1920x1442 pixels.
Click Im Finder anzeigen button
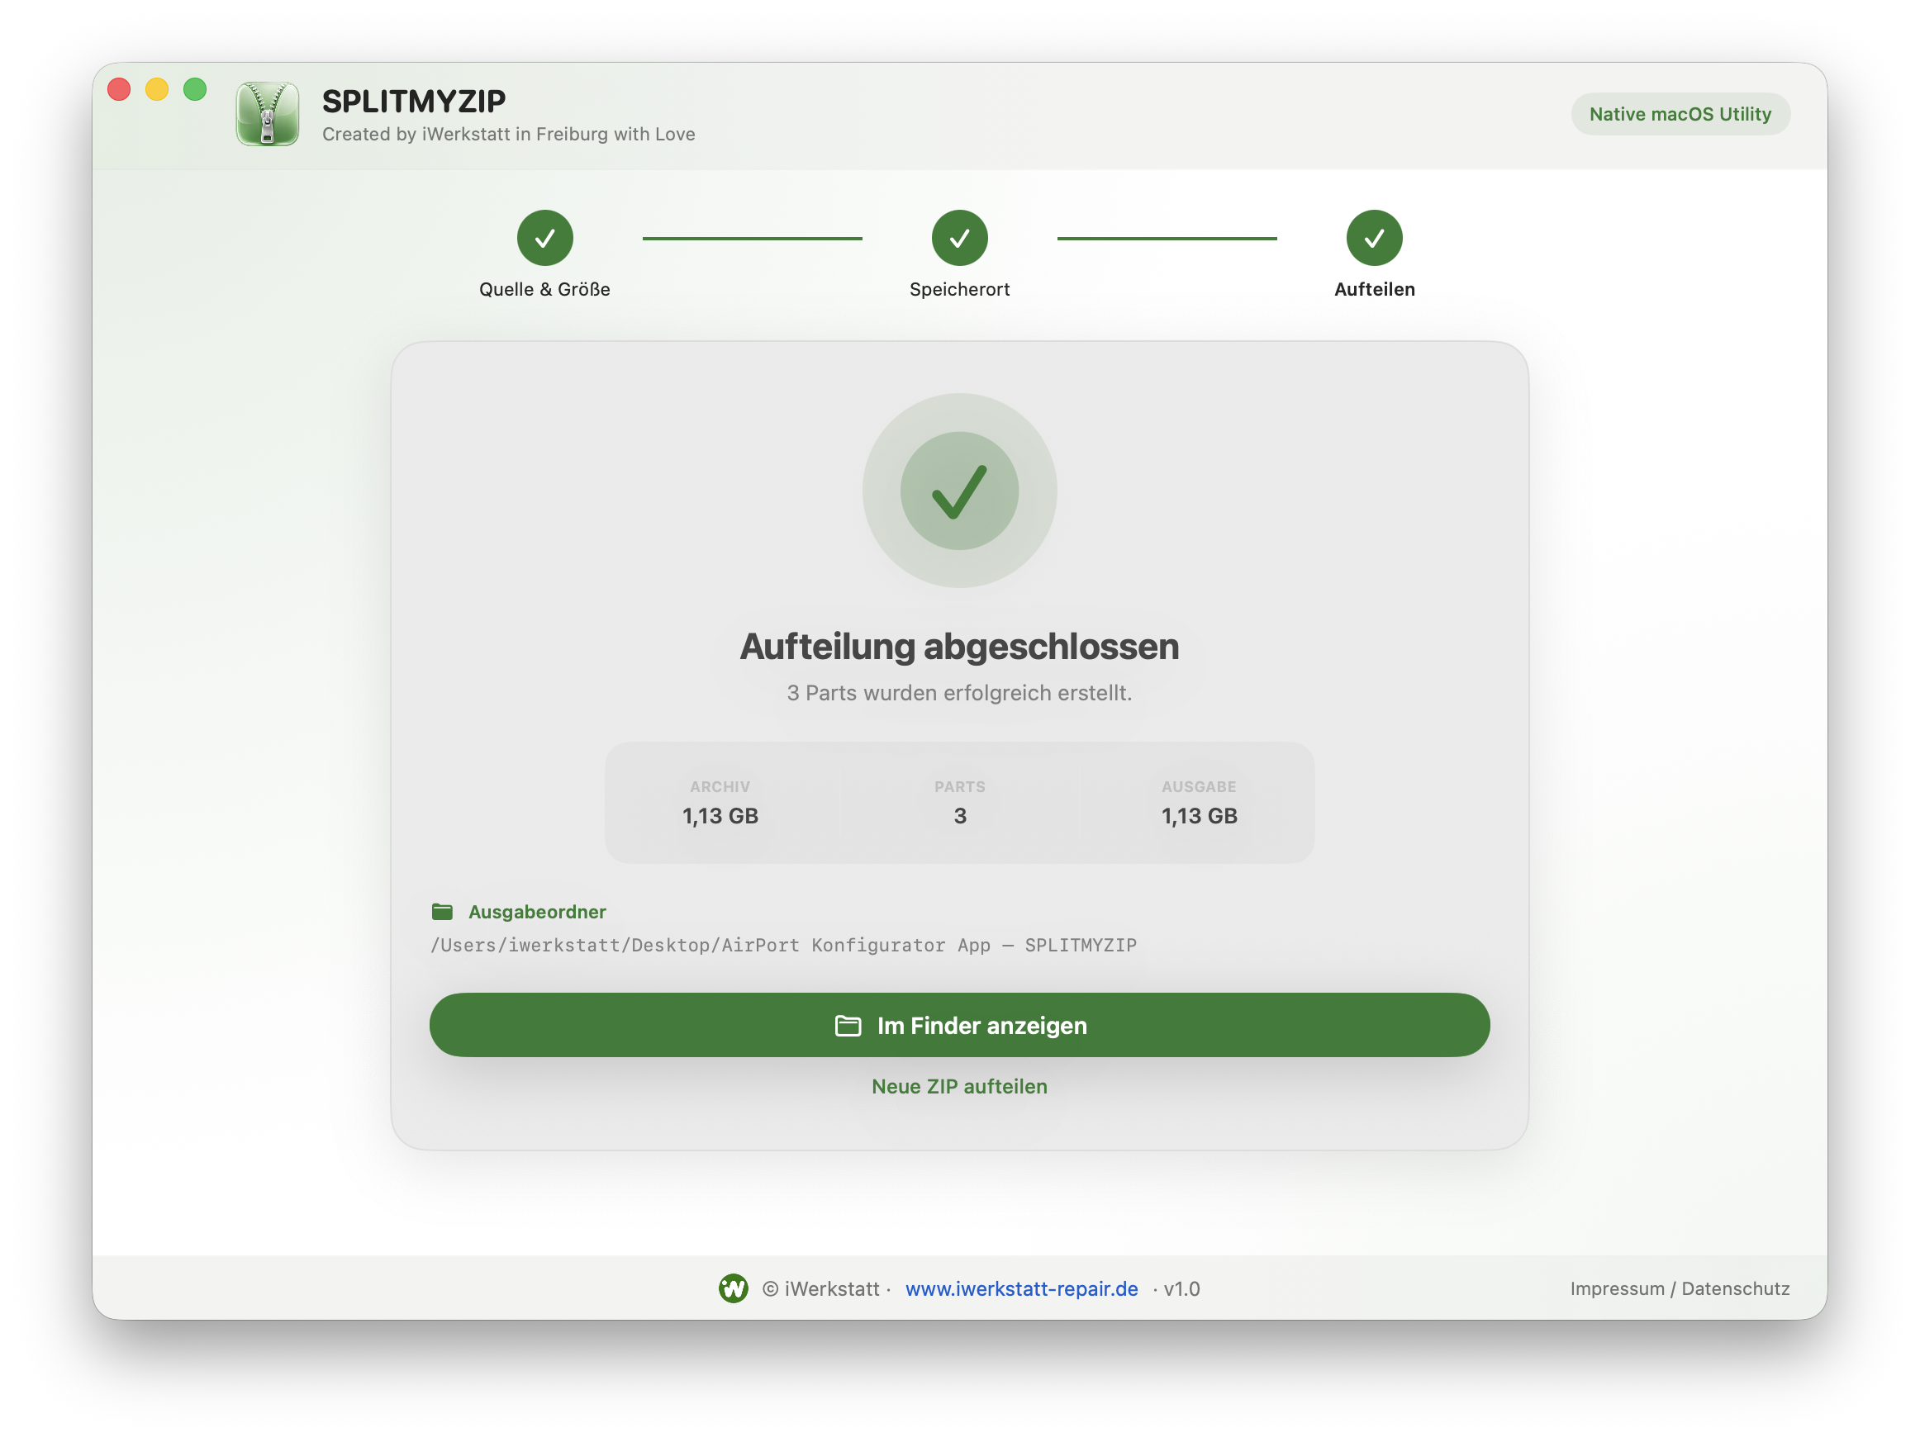pyautogui.click(x=959, y=1026)
